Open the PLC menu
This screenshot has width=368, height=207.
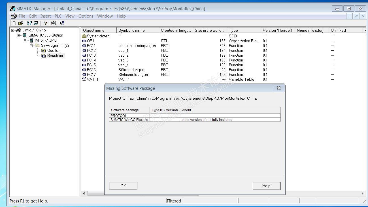[58, 16]
